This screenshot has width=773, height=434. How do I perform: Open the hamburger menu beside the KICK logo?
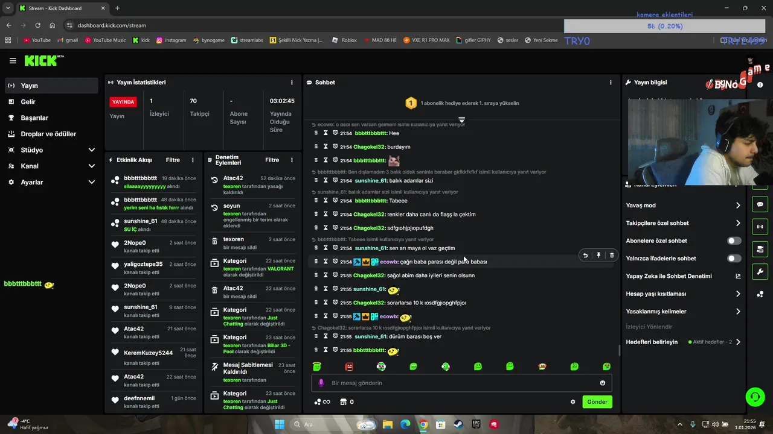click(x=13, y=61)
